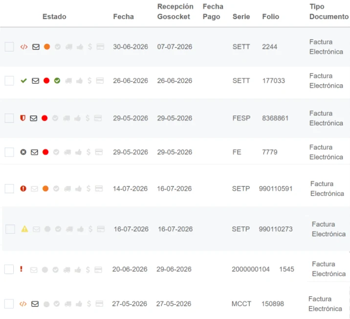Click the reception date 07-07-2026
Viewport: 350px width, 319px height.
(x=175, y=46)
